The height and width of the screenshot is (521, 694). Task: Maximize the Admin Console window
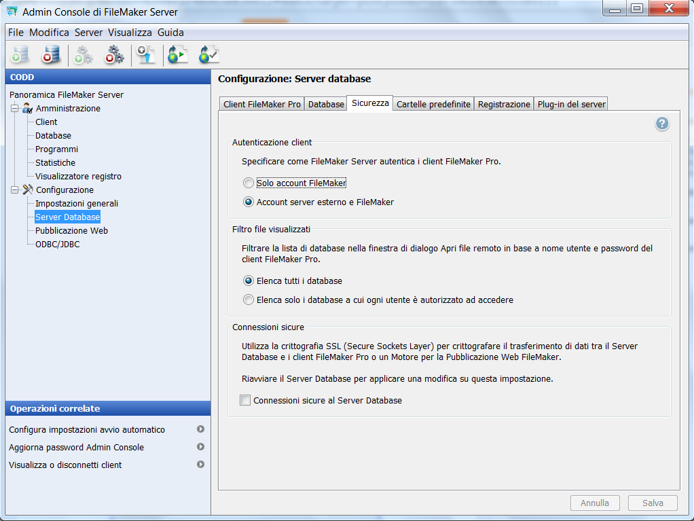coord(637,8)
